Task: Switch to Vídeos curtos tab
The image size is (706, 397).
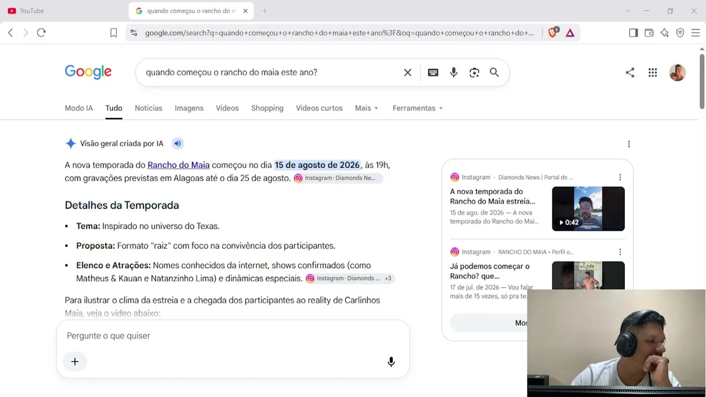Action: (319, 108)
